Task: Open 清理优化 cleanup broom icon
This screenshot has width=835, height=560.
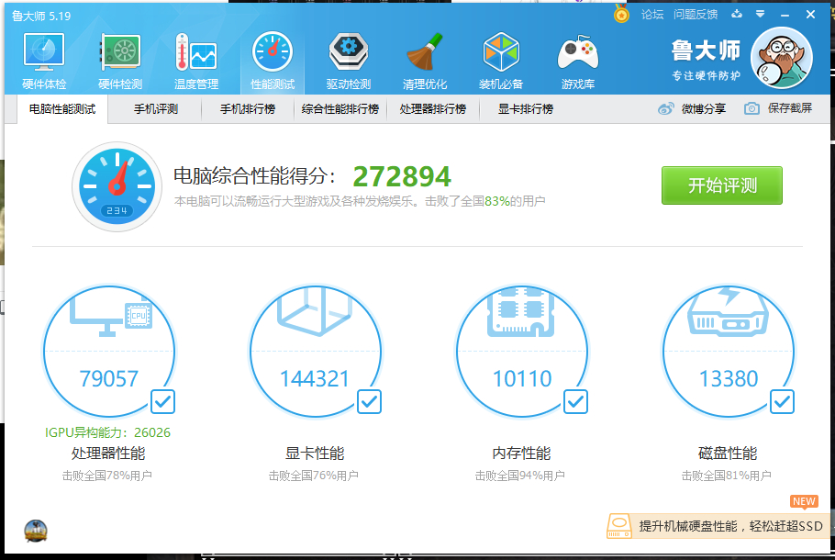Action: [x=425, y=62]
